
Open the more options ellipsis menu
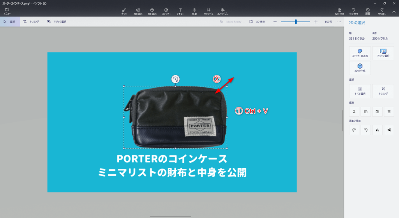(x=339, y=22)
